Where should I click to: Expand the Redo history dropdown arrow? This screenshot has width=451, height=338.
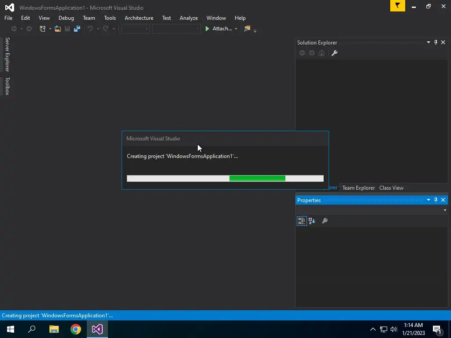(x=114, y=29)
